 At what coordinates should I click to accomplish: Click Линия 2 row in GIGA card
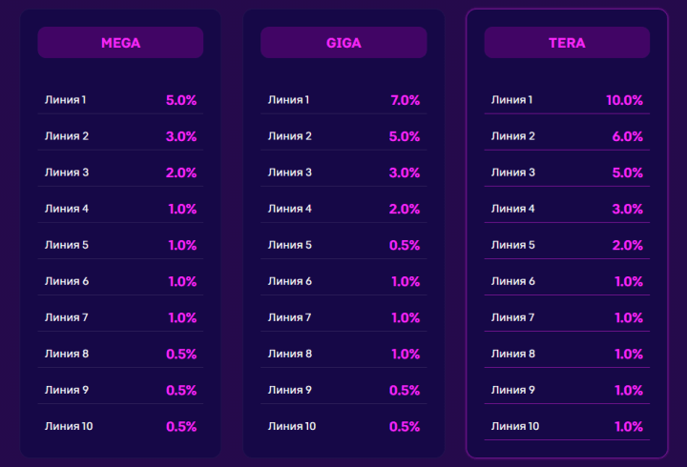coord(343,136)
